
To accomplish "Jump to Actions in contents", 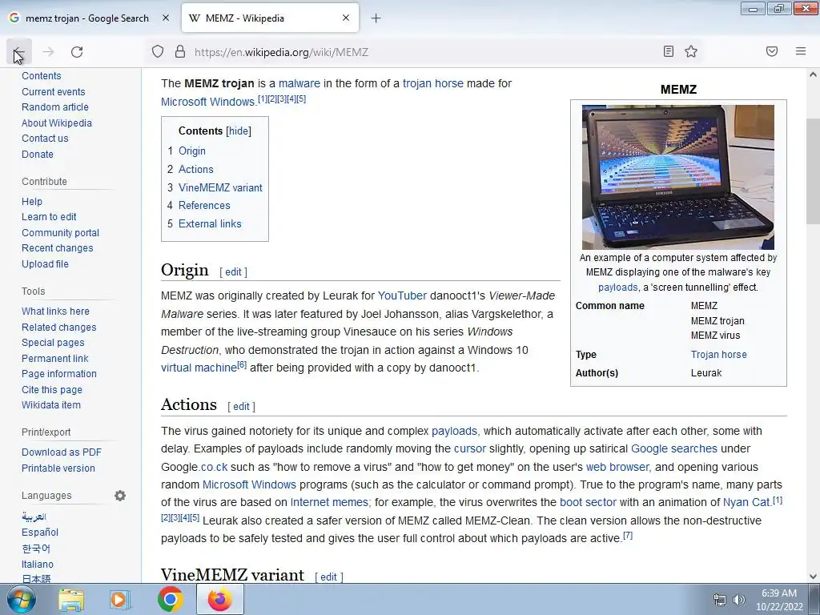I will pyautogui.click(x=196, y=169).
